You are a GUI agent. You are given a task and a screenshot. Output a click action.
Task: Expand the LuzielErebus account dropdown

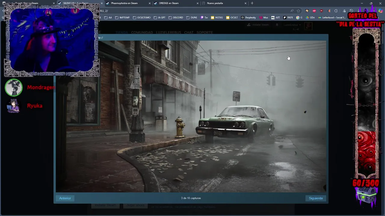pyautogui.click(x=292, y=25)
